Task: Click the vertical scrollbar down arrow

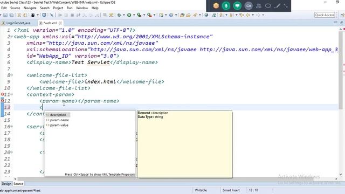Action: [x=341, y=175]
